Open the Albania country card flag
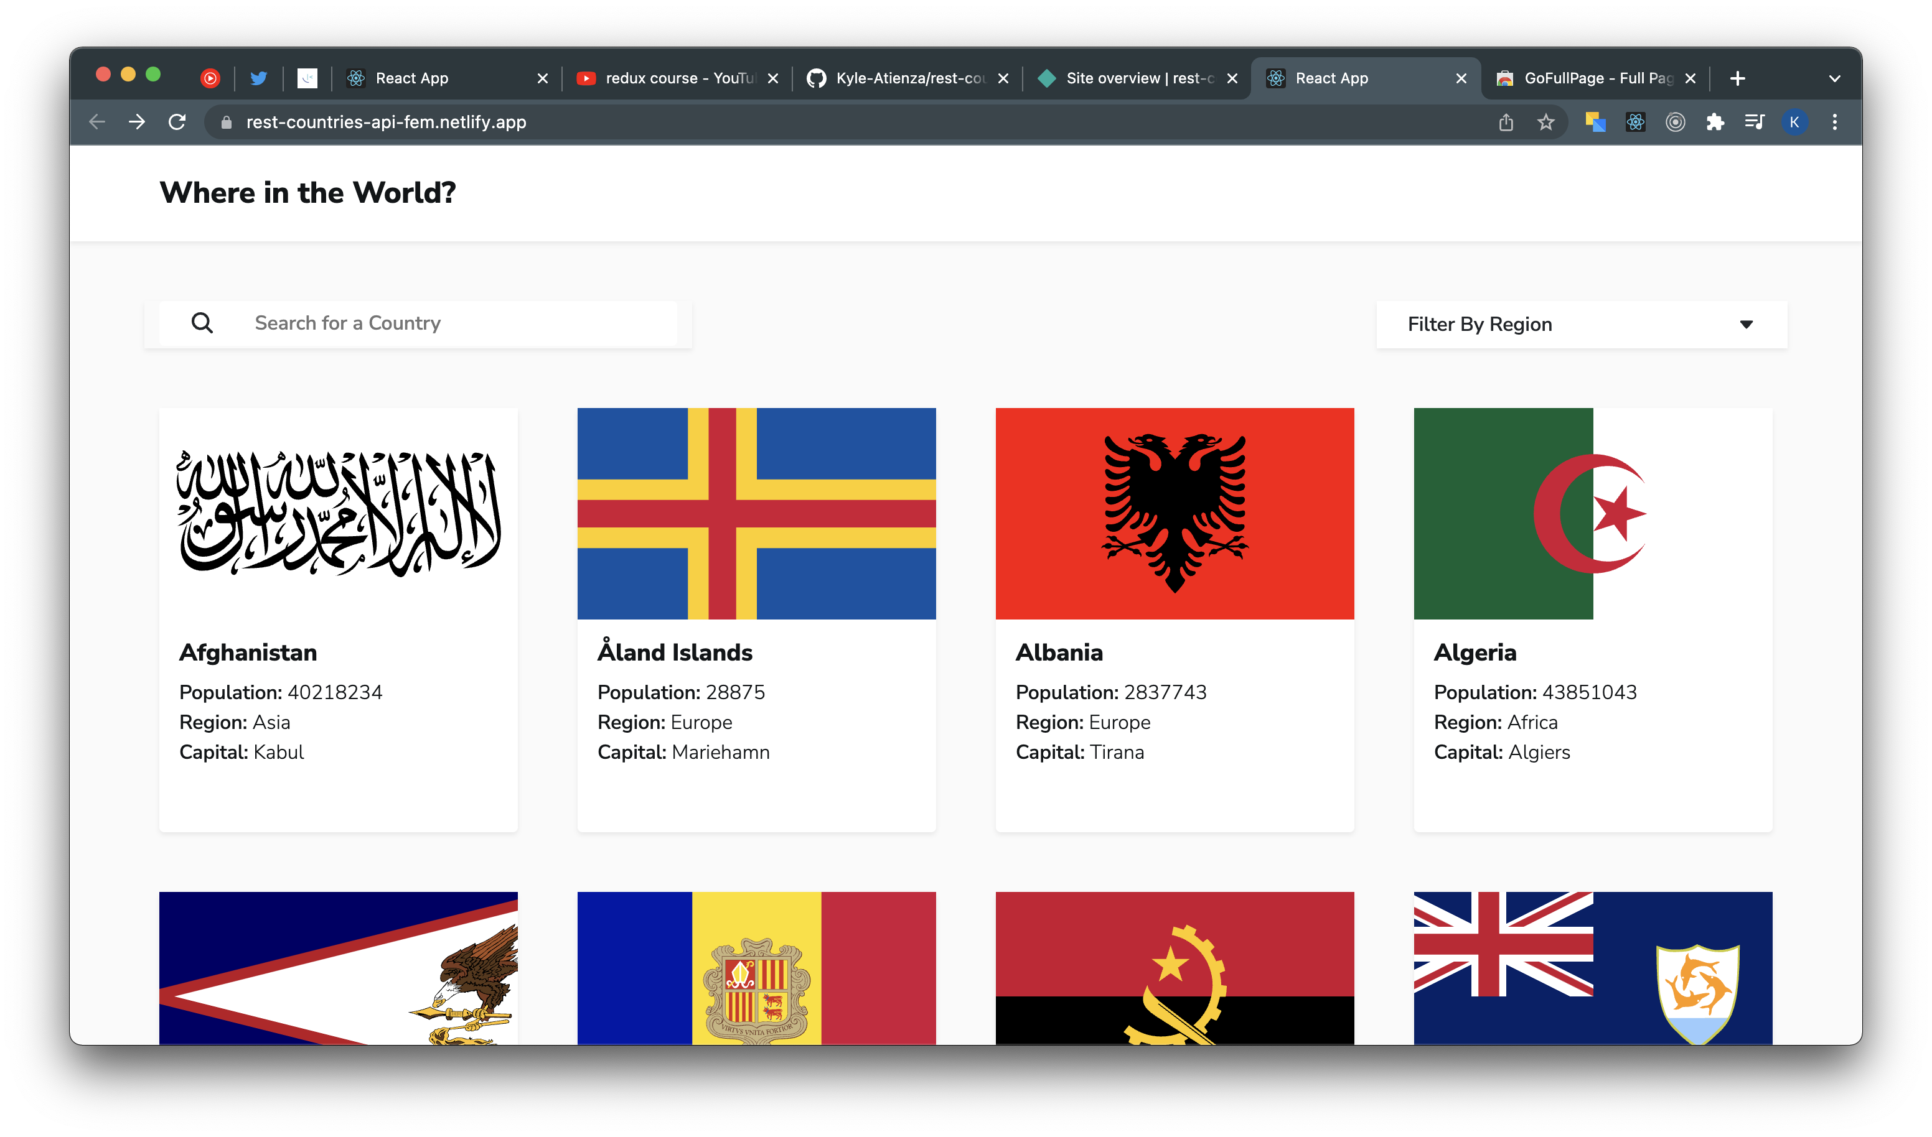 1175,513
